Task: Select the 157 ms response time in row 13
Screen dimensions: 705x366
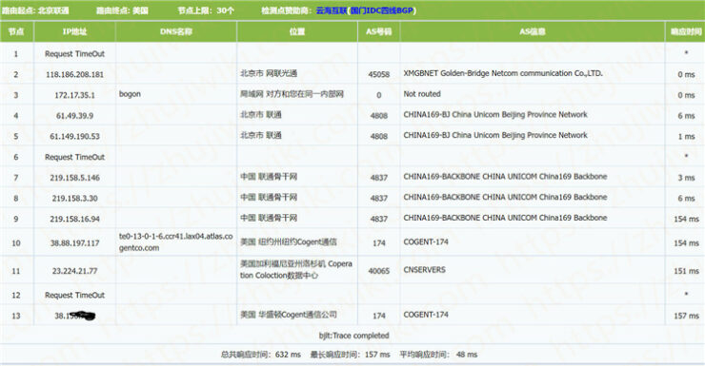Action: pyautogui.click(x=686, y=316)
